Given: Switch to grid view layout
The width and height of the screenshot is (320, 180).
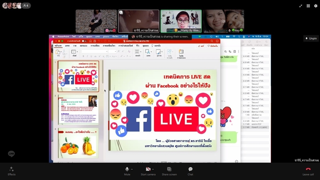Looking at the screenshot, I should (308, 6).
